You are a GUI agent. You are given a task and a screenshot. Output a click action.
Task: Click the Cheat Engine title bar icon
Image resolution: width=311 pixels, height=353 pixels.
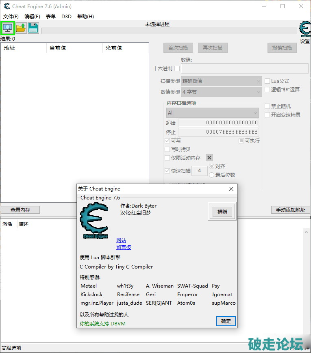pos(7,6)
